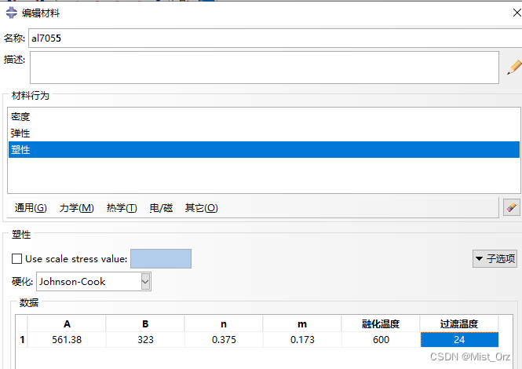Open the 力学(M) menu
522x369 pixels.
pyautogui.click(x=76, y=208)
